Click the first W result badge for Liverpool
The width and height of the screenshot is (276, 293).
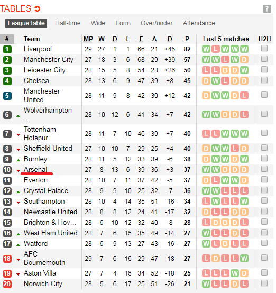pyautogui.click(x=206, y=49)
